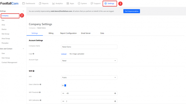Open the Dashboards menu icon
Screen dimensions: 186x104
tap(24, 3)
